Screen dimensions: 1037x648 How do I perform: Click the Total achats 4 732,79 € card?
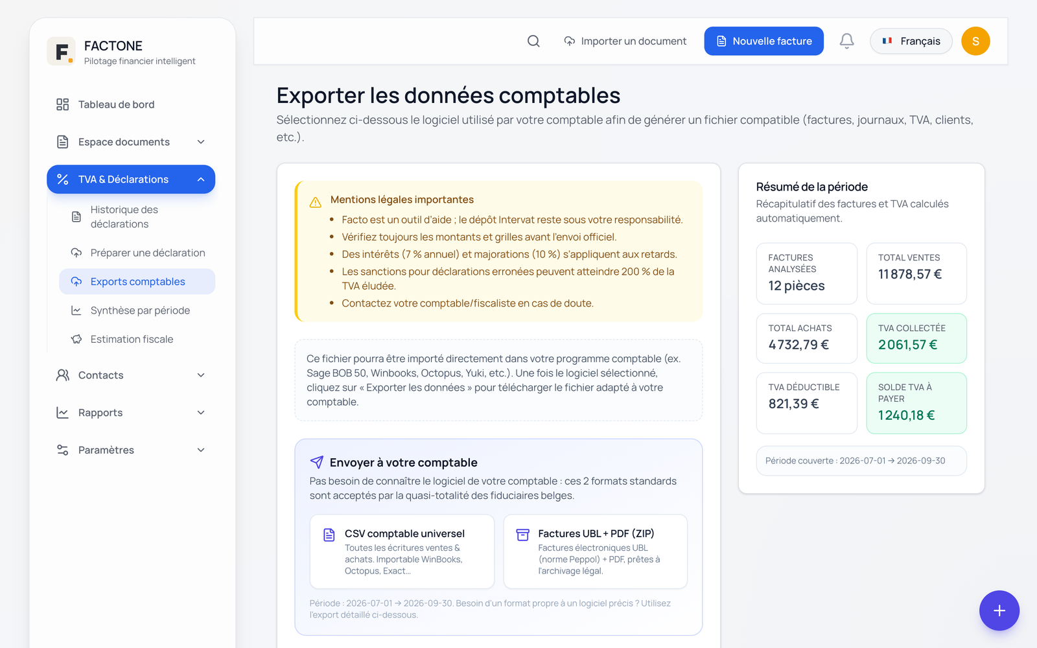pyautogui.click(x=806, y=338)
